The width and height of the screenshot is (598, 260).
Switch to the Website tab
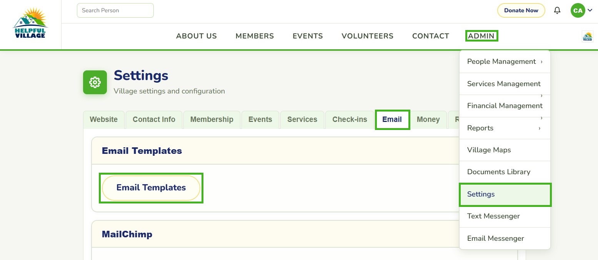(104, 120)
